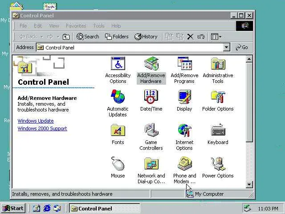Click the Back toolbar button

(28, 37)
